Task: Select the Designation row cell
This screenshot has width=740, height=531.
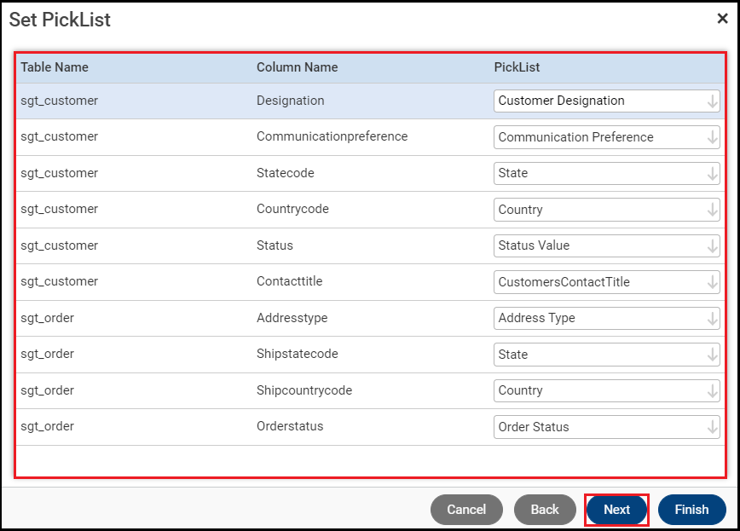Action: 291,101
